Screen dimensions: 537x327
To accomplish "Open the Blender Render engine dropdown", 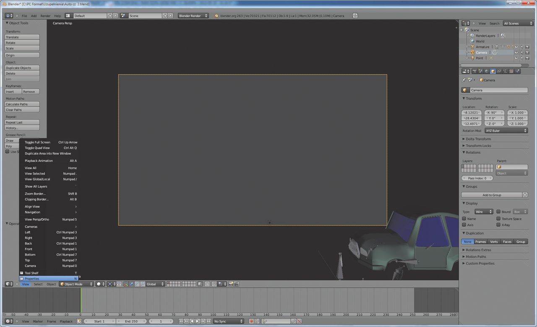I will [193, 16].
